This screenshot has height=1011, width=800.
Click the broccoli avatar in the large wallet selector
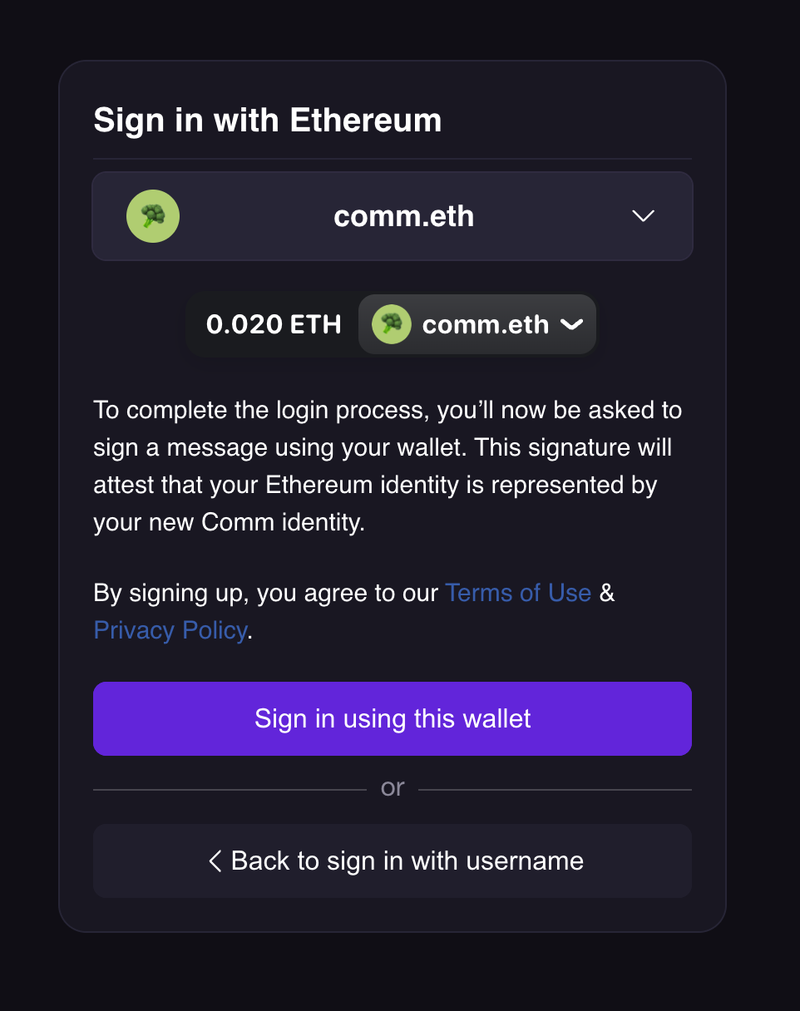tap(153, 216)
